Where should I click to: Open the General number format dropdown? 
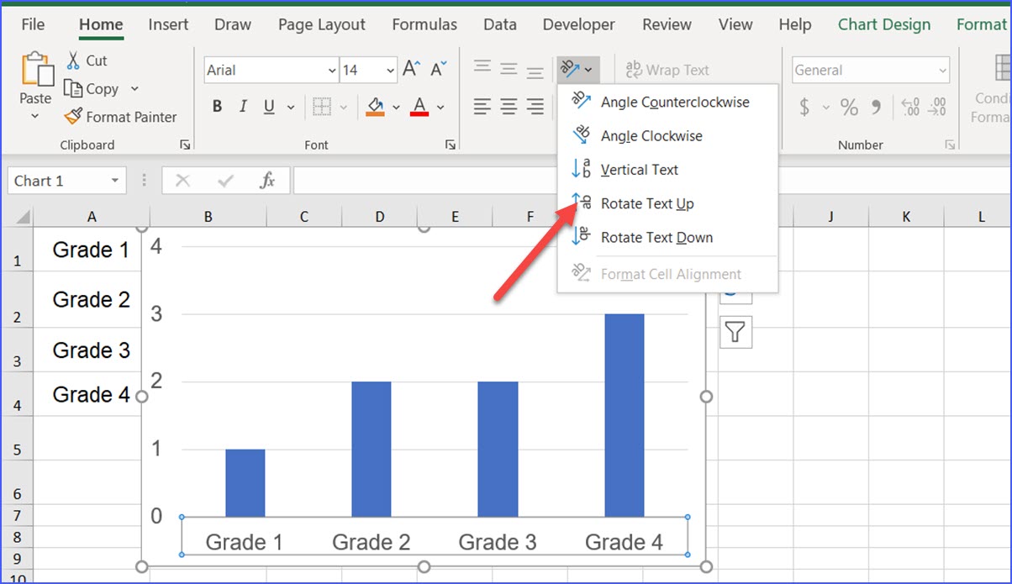pyautogui.click(x=945, y=70)
